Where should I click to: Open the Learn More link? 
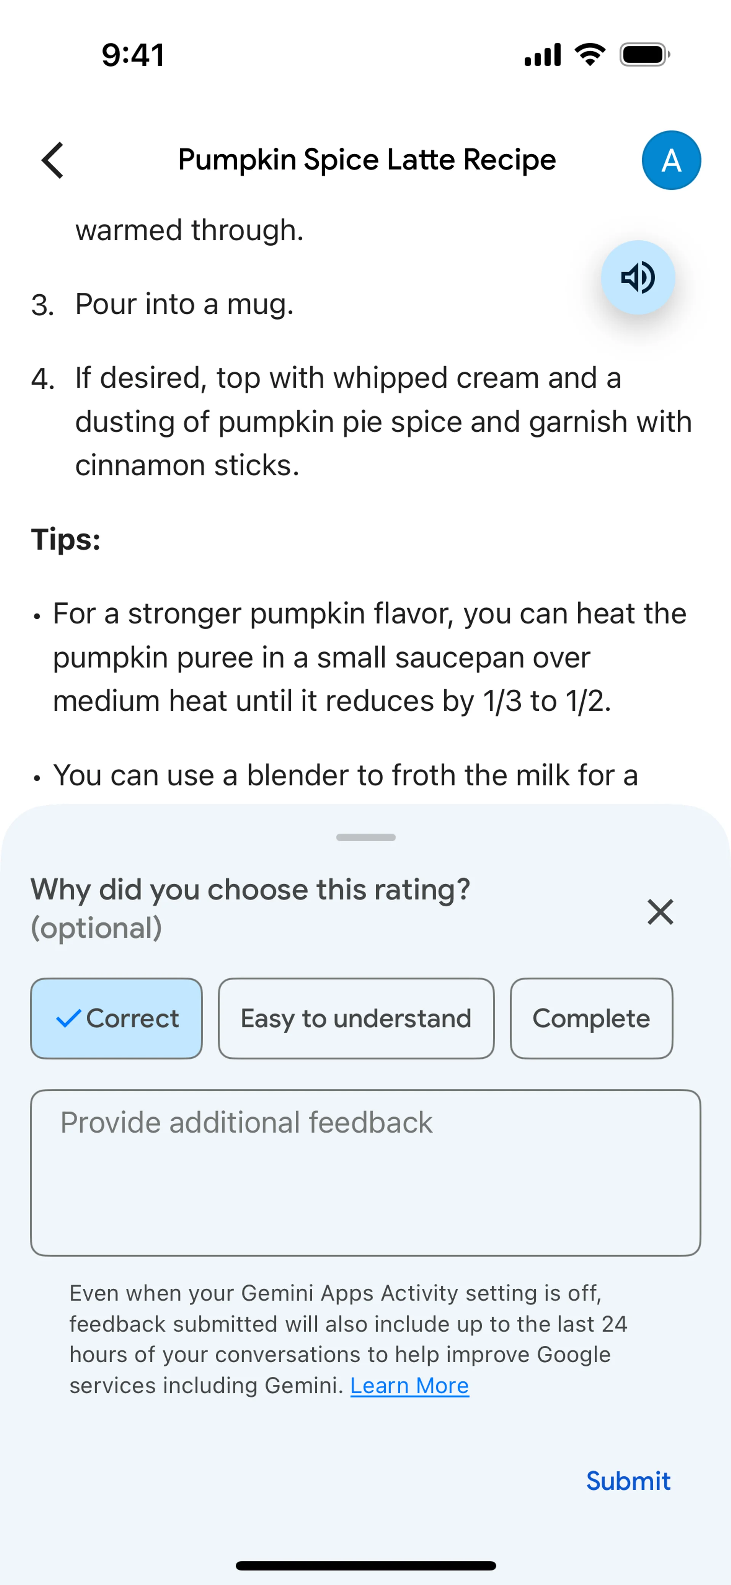(409, 1386)
